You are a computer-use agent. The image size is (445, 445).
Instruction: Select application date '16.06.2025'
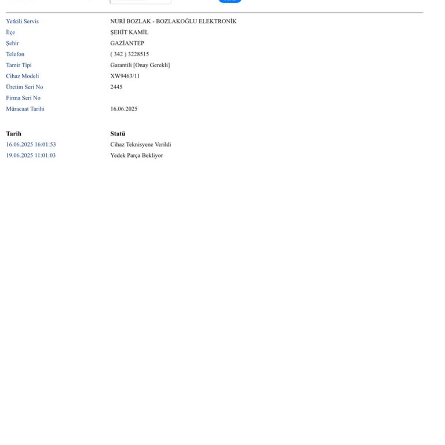[124, 109]
